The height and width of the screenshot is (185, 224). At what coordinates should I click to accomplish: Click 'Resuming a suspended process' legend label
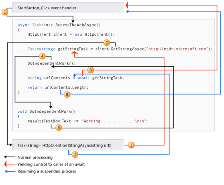[47, 171]
